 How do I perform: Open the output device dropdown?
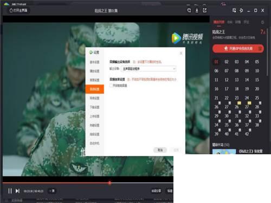tap(149, 69)
